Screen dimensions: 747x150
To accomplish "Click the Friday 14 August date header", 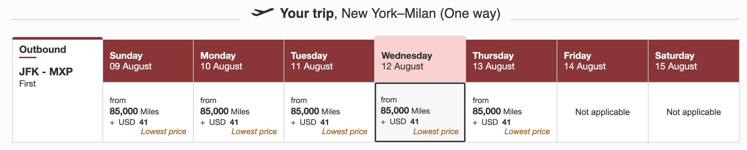I will pos(603,61).
